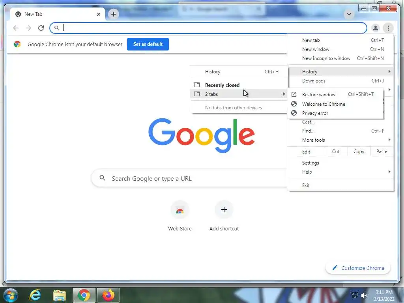Click the Chrome logo in default browser bar
Viewport: 404px width, 303px height.
pyautogui.click(x=17, y=44)
